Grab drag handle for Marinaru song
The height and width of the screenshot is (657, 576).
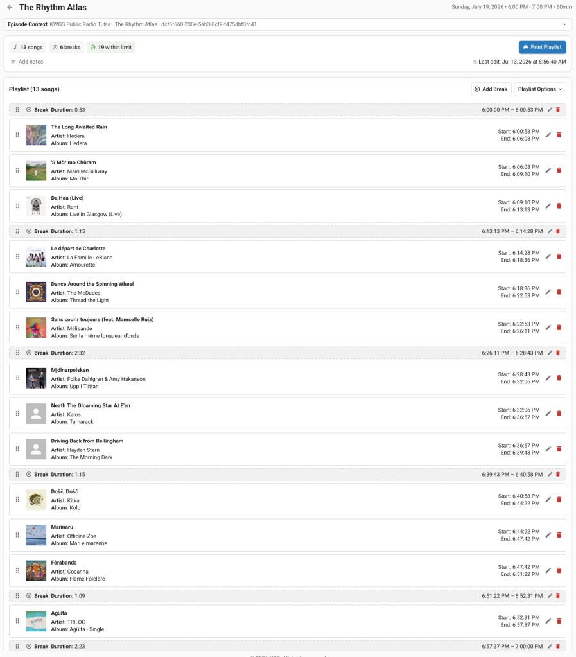coord(17,534)
